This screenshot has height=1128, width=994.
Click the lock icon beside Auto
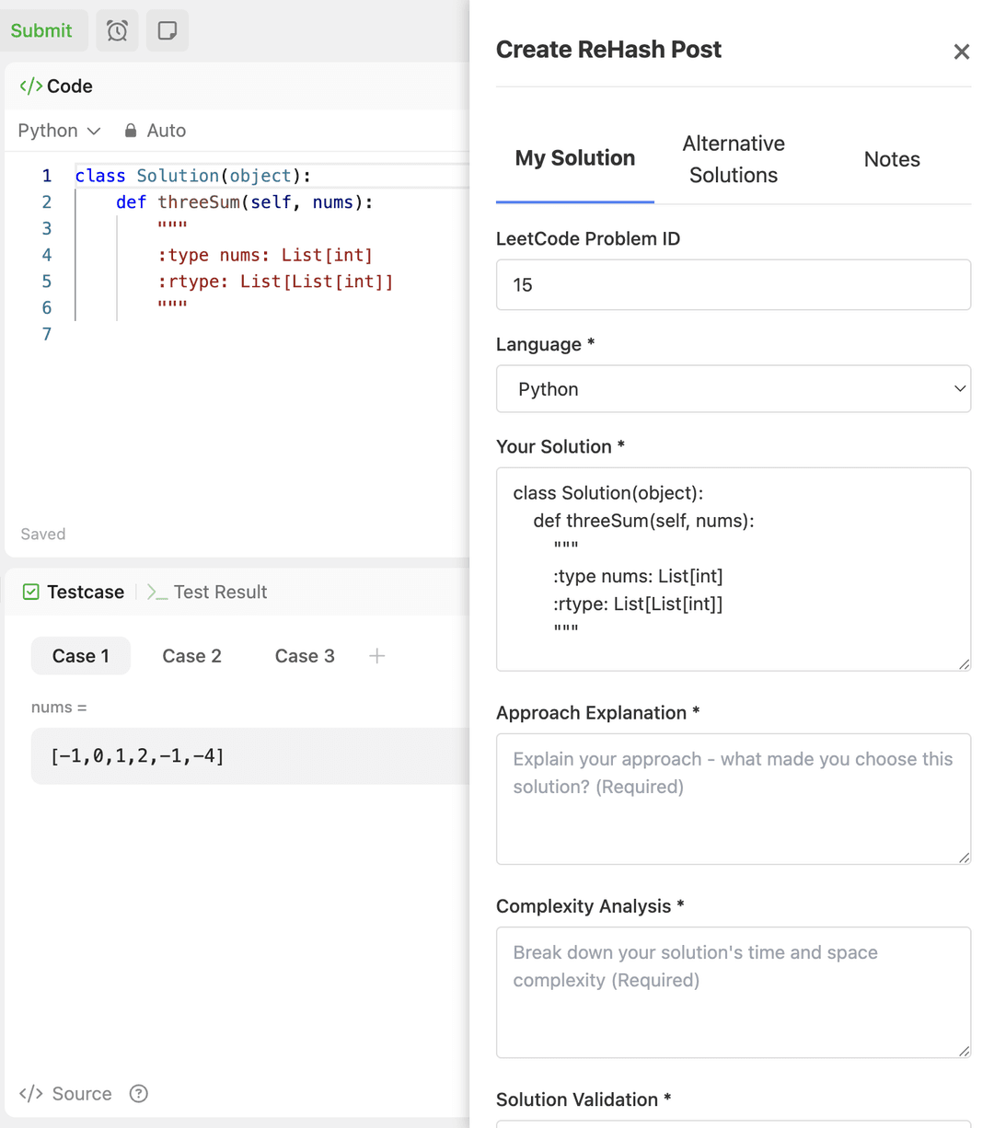(131, 130)
